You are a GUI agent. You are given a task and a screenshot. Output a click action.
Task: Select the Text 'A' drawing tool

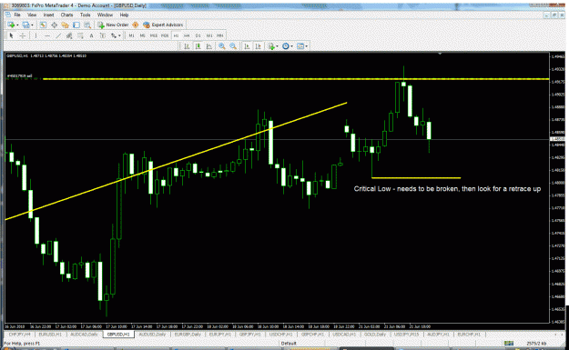(91, 35)
